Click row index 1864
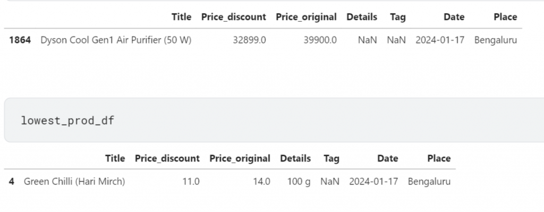544x212 pixels. (20, 40)
